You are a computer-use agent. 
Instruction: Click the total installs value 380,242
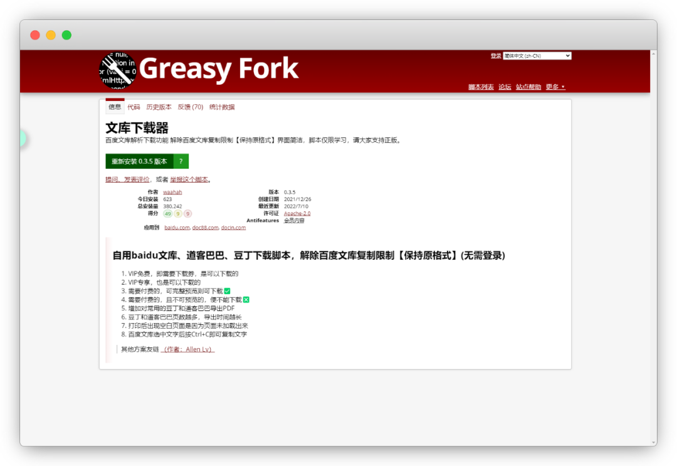[173, 206]
